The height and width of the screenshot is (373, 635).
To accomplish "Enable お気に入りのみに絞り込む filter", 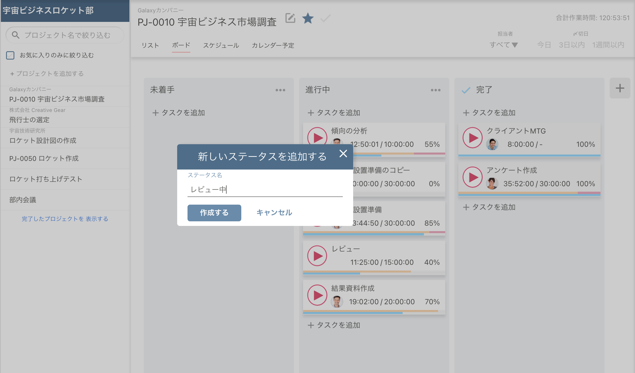I will click(10, 55).
